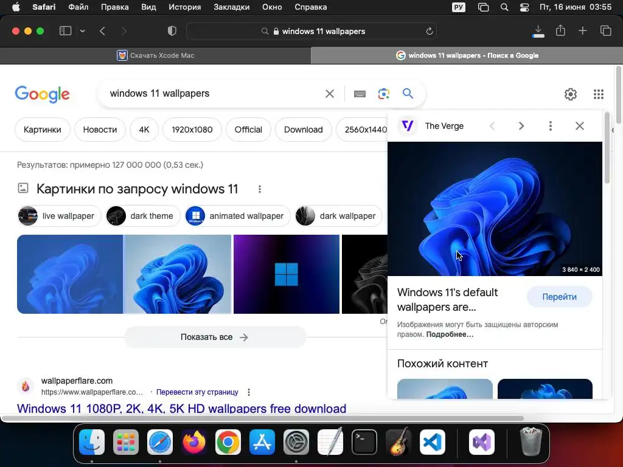The width and height of the screenshot is (623, 467).
Task: Open the Файл menu
Action: tap(78, 7)
